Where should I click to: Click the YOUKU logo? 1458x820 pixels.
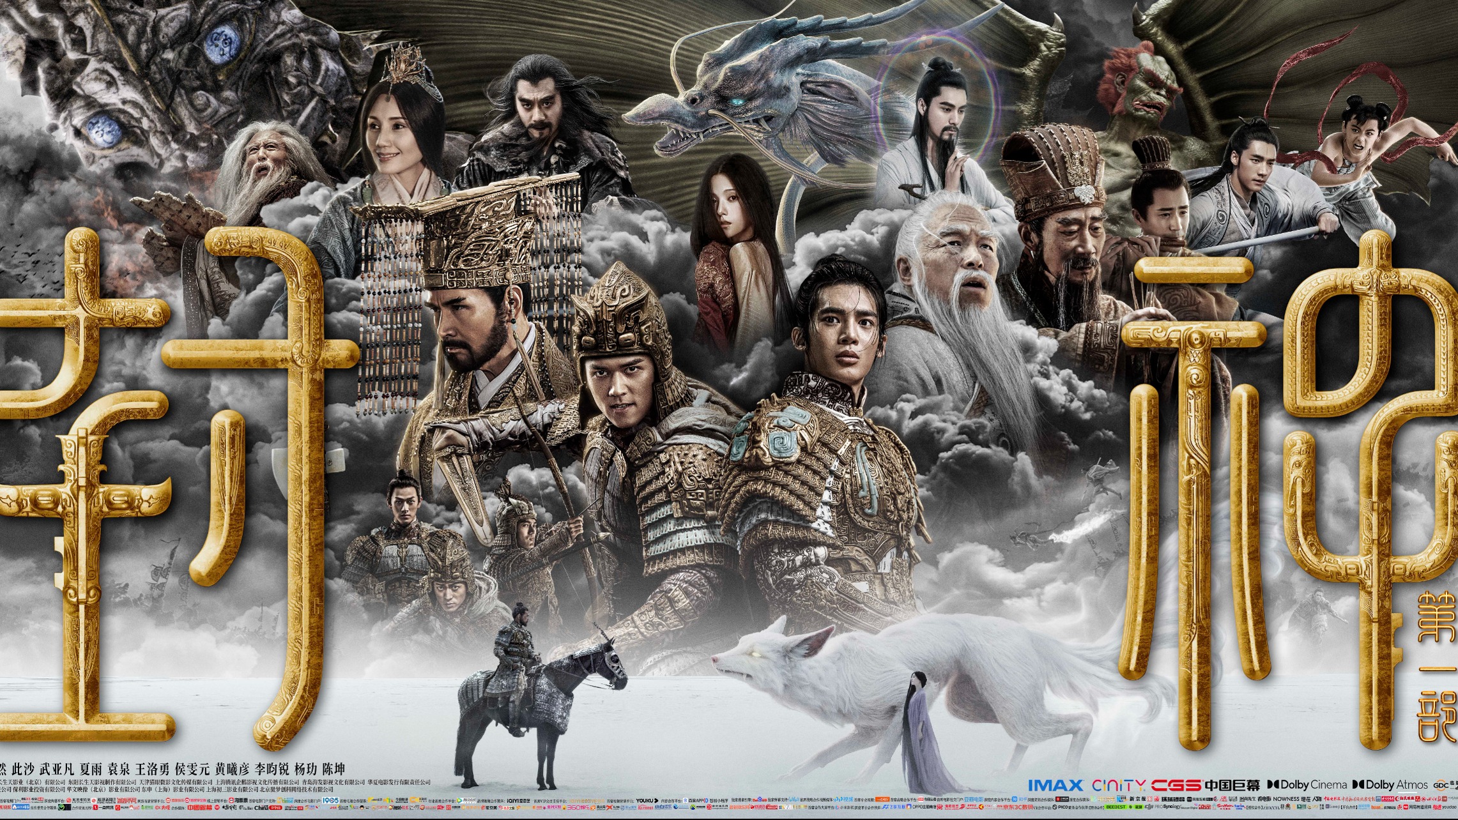point(647,801)
